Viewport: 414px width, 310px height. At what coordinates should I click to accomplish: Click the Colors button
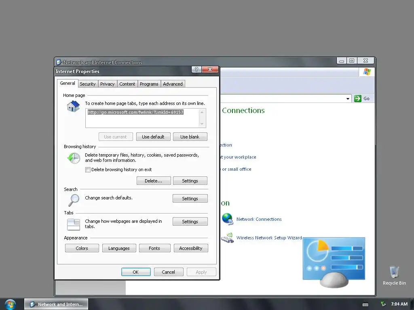click(82, 248)
